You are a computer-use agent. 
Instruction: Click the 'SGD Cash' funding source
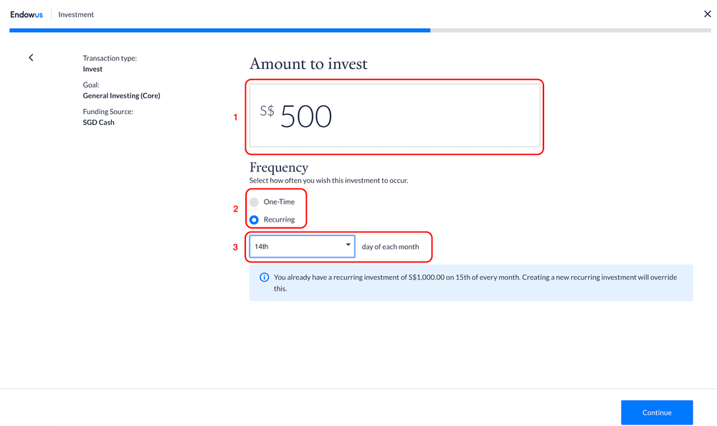[99, 122]
